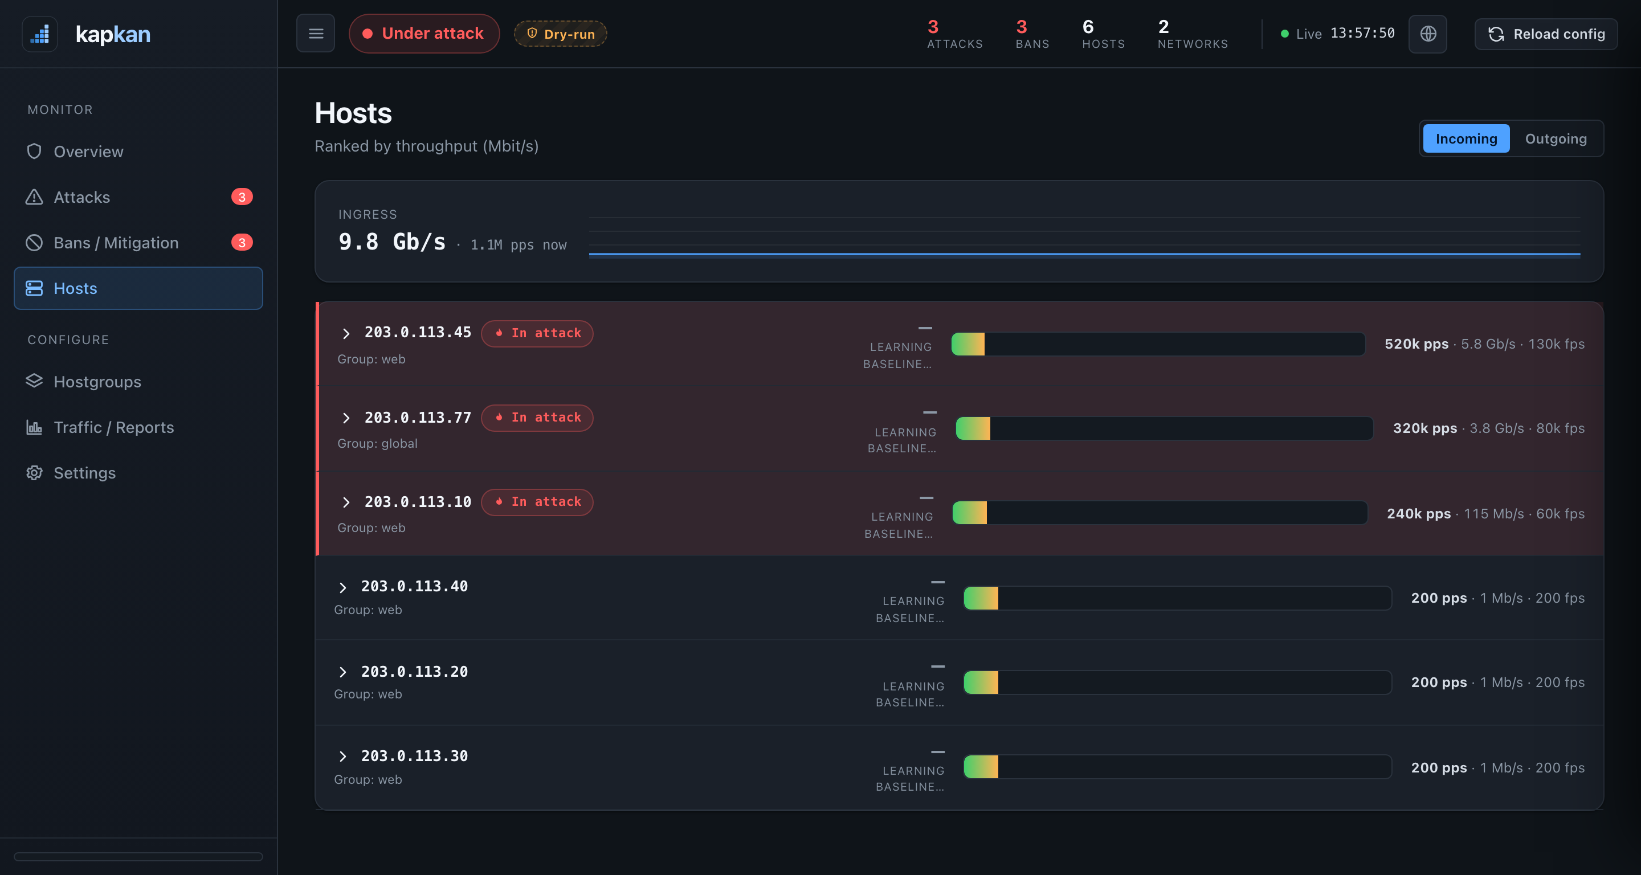Click the Hosts server icon
1641x875 pixels.
pos(34,288)
